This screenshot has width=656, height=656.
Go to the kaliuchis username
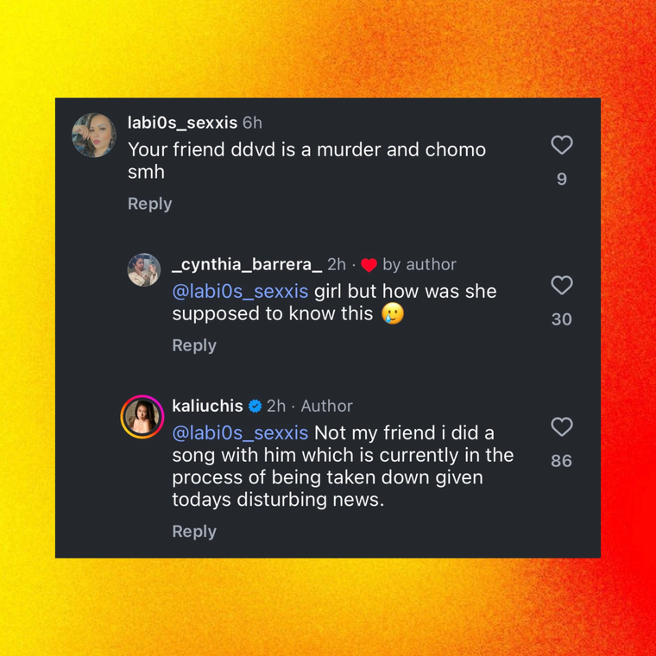[x=207, y=406]
